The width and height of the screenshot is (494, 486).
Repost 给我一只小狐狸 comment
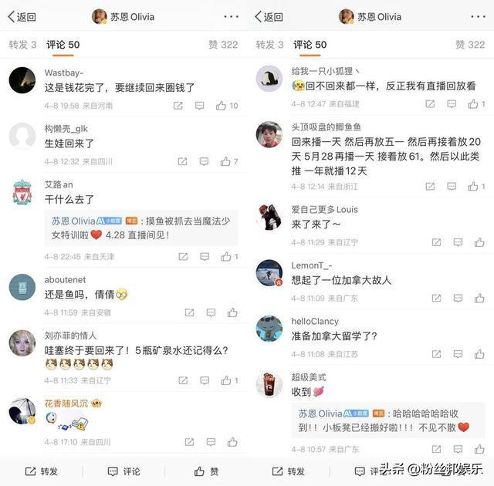pos(430,104)
